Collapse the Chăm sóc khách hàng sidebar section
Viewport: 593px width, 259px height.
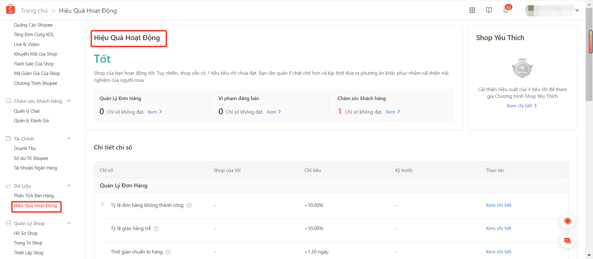69,101
